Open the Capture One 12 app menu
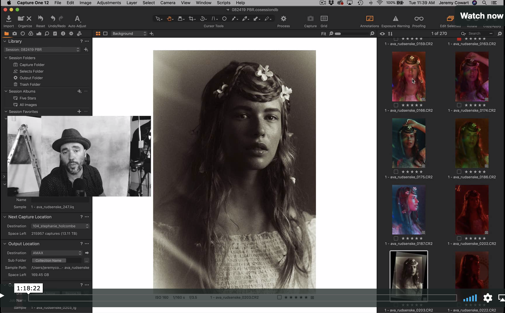This screenshot has width=505, height=313. point(33,3)
